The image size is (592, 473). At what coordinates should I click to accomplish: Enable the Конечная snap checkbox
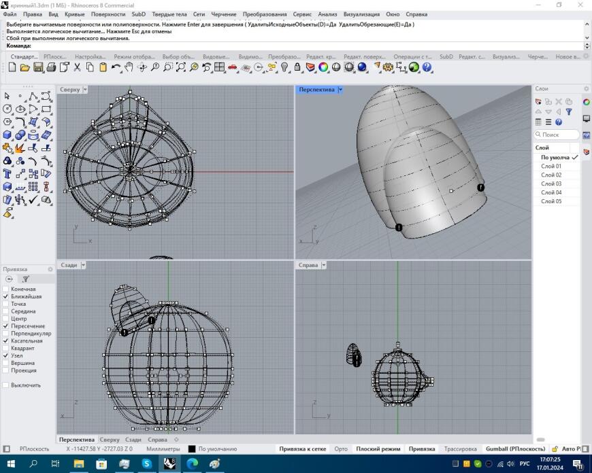coord(5,289)
